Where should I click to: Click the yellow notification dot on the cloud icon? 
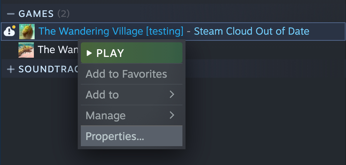pyautogui.click(x=14, y=27)
